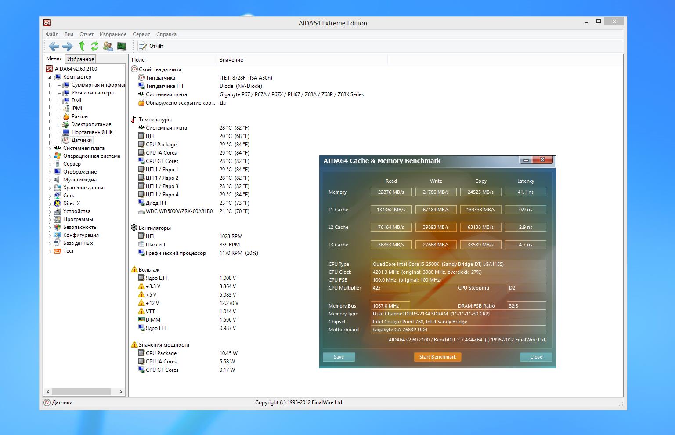Screen dimensions: 675x435
Task: Select the Тест tree icon
Action: [57, 251]
